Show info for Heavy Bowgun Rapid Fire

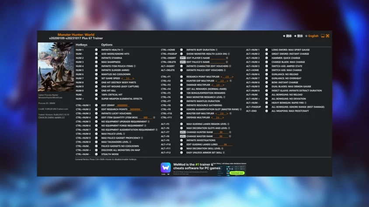[x=306, y=103]
